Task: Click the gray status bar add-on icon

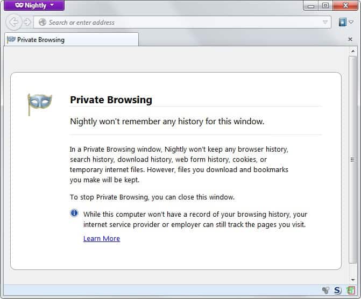Action: pos(325,290)
